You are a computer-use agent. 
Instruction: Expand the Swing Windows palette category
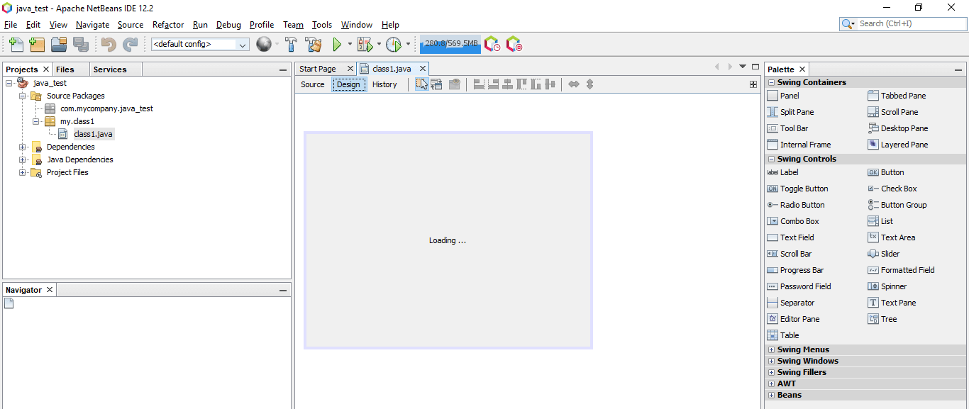772,361
